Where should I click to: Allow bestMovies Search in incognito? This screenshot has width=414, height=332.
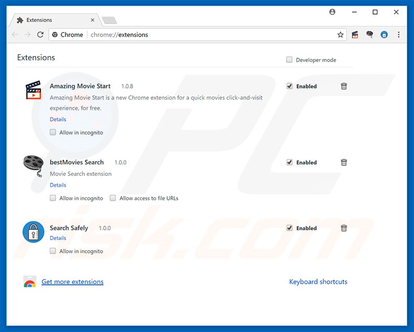53,198
